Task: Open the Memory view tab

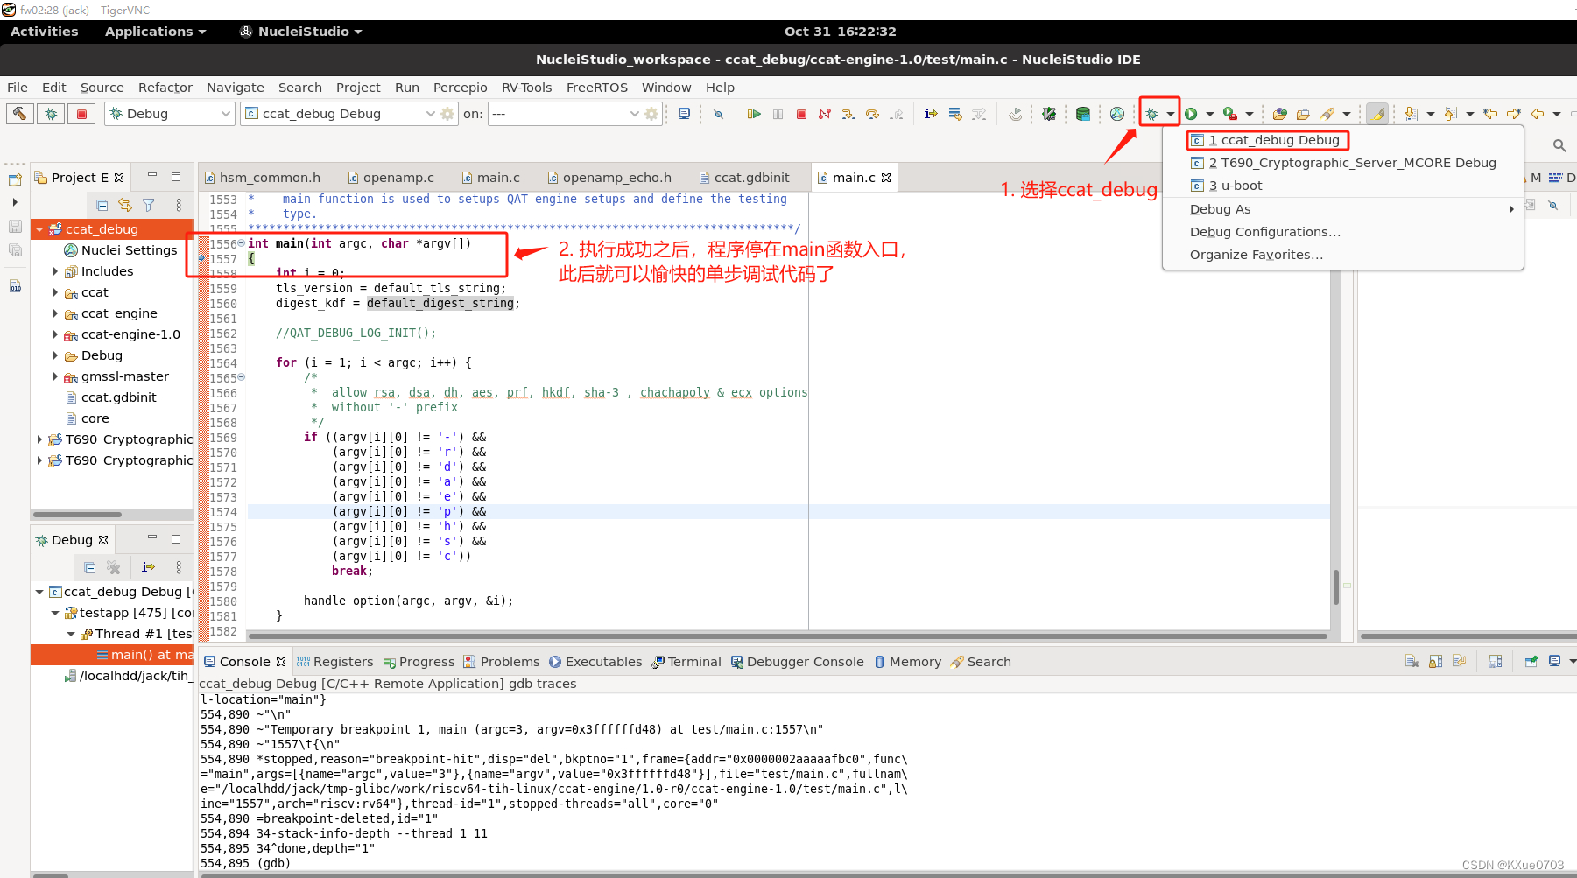Action: tap(908, 662)
